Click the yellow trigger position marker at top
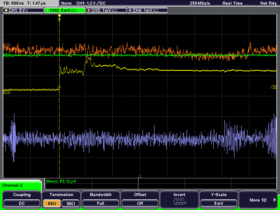280x210 pixels. click(59, 18)
